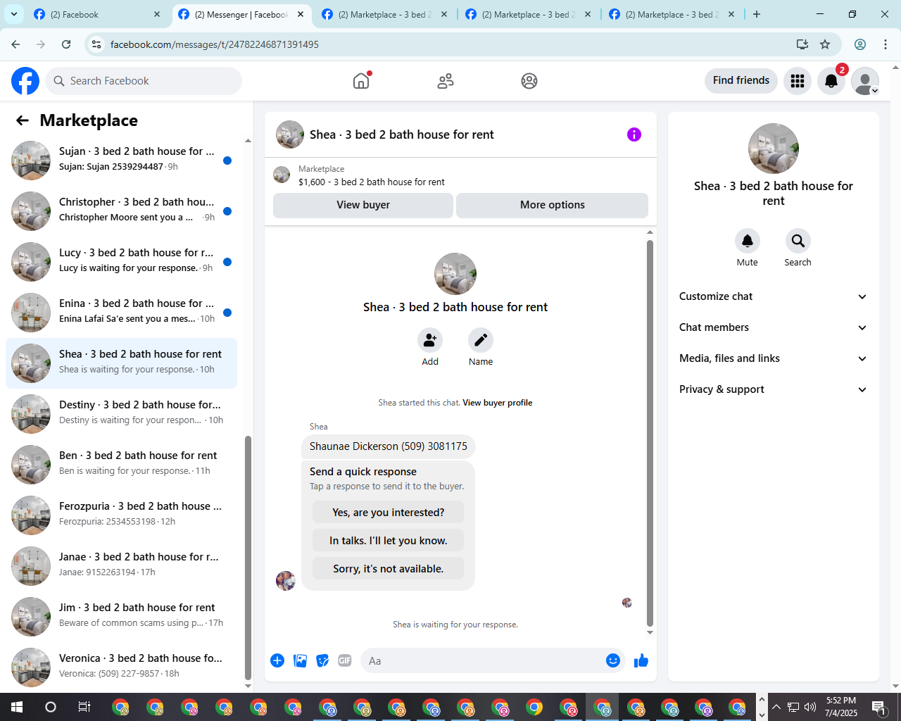Send quick reply Sorry, it's not available.
The width and height of the screenshot is (901, 721).
coord(389,569)
